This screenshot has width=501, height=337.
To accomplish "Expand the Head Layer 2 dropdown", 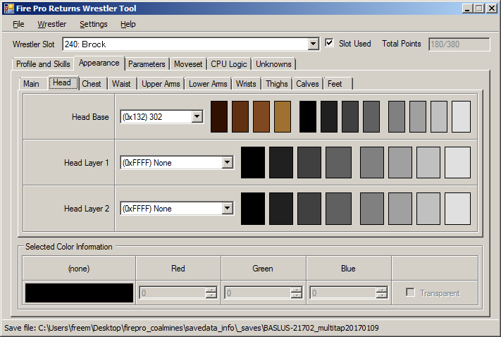I will 227,209.
